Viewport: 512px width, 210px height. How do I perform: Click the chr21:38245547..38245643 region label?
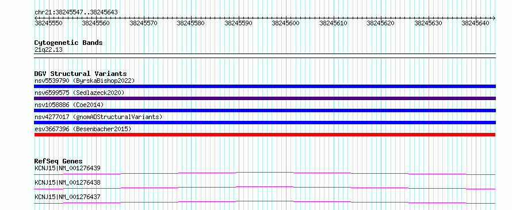(76, 12)
